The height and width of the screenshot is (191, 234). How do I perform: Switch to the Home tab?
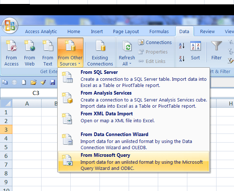pyautogui.click(x=74, y=32)
